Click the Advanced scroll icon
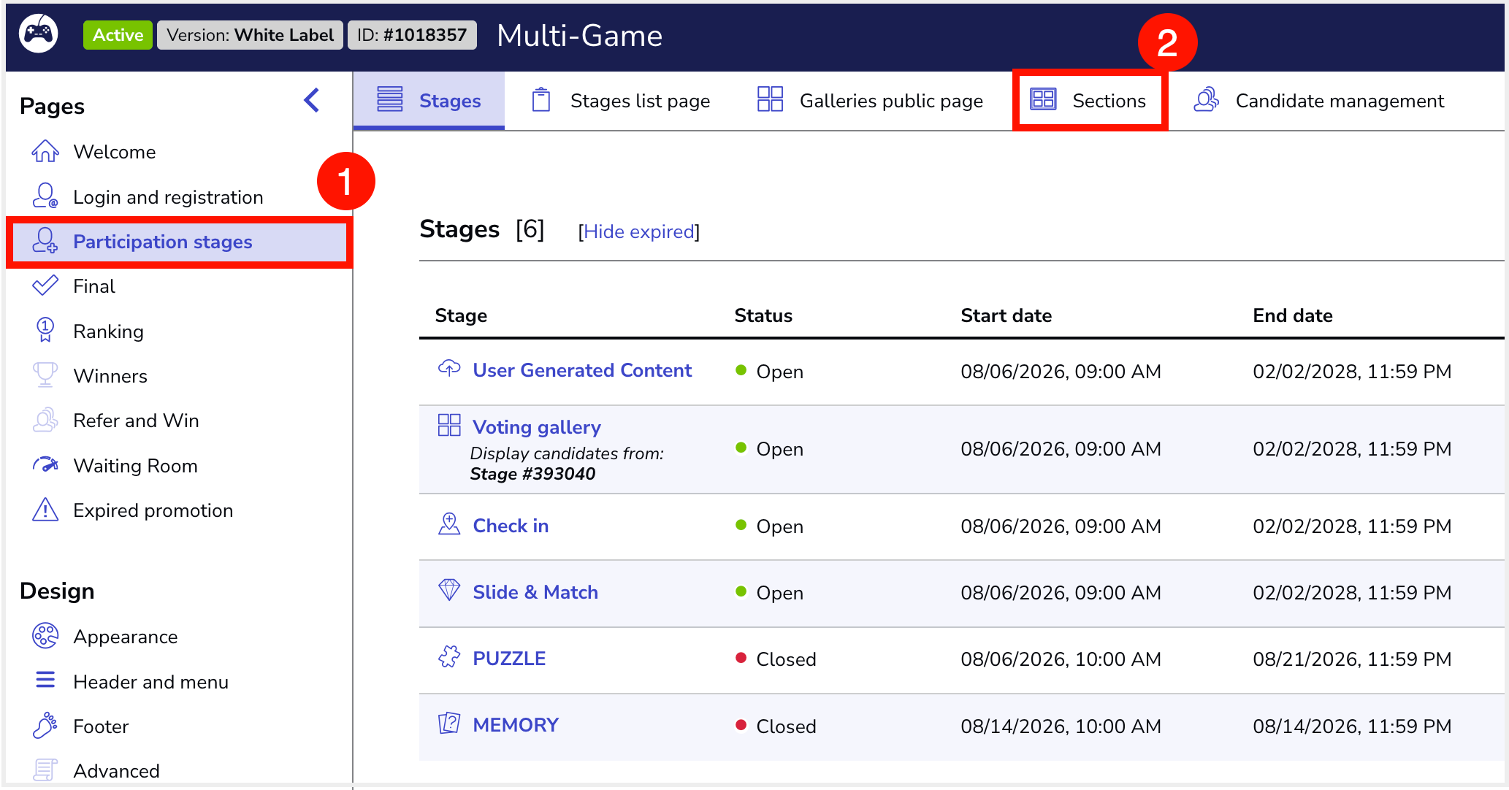 pyautogui.click(x=45, y=770)
